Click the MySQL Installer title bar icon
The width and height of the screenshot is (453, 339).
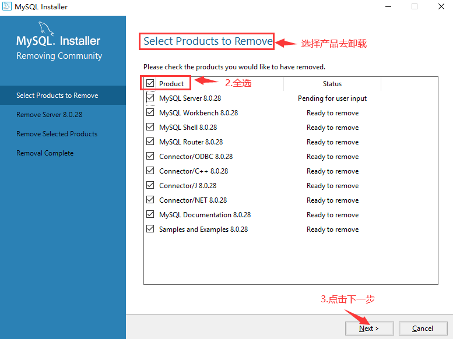[7, 6]
